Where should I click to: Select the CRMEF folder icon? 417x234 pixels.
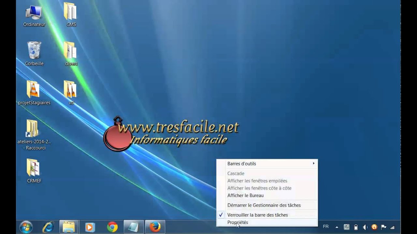tap(34, 171)
